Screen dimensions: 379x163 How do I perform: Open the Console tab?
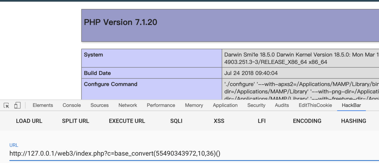[x=72, y=105]
